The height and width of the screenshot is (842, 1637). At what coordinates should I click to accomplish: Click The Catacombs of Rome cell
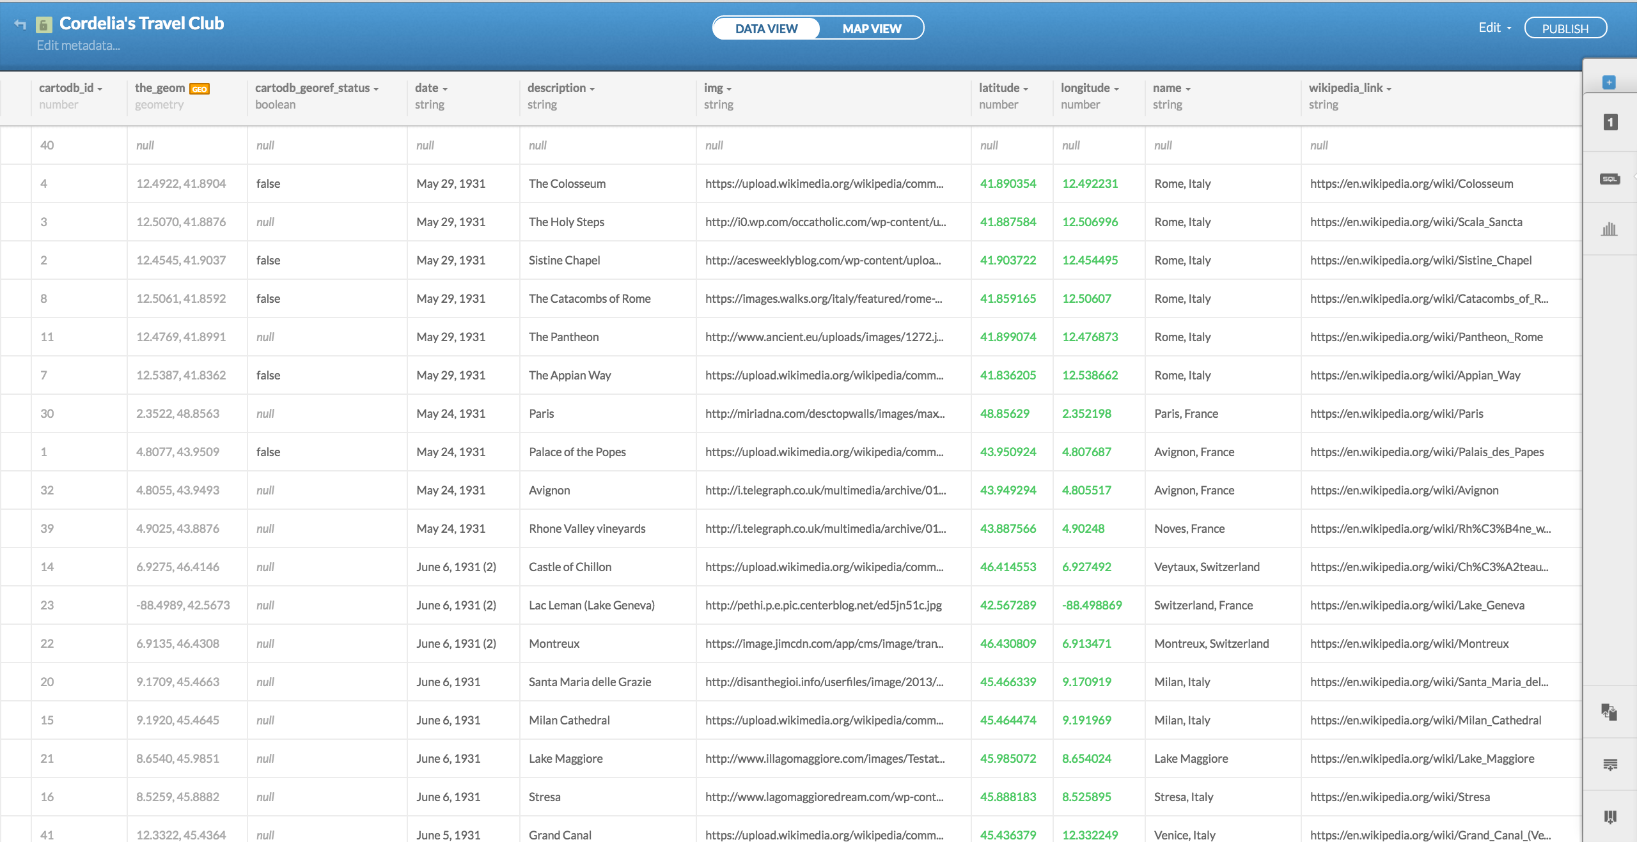point(608,299)
